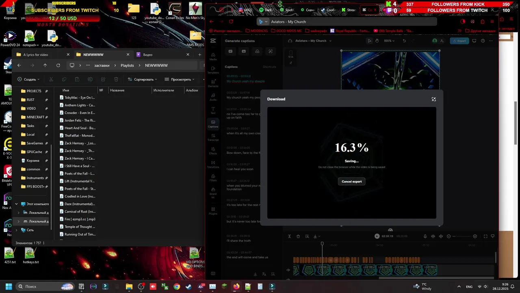Image resolution: width=520 pixels, height=293 pixels.
Task: Click the browser reload button
Action: 231,22
